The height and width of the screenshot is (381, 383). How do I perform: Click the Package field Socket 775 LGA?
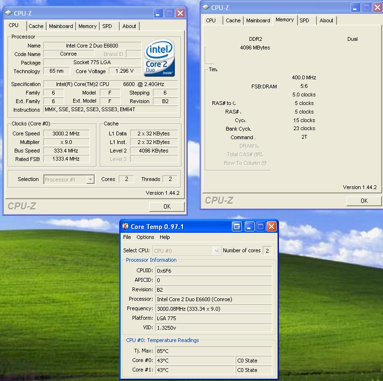tap(92, 63)
